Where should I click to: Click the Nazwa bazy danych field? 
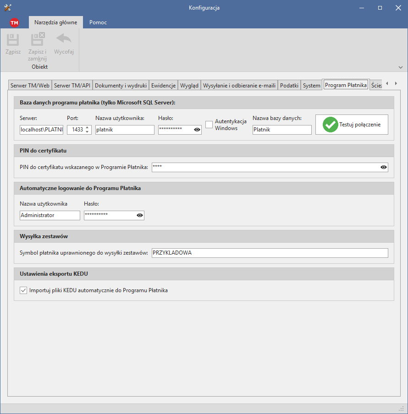tap(282, 130)
